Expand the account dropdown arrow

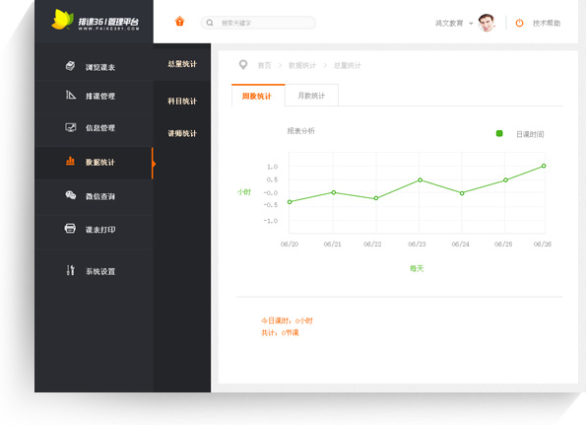(x=471, y=24)
